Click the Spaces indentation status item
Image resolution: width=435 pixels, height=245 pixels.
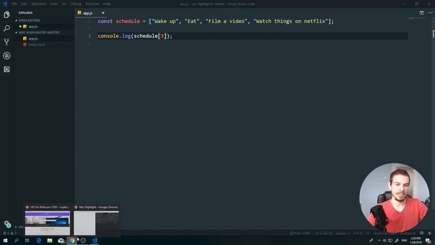click(343, 233)
